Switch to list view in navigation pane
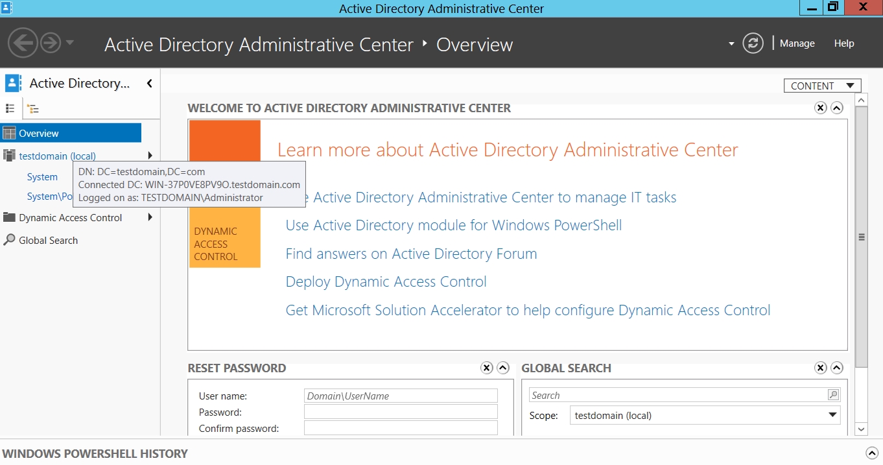883x465 pixels. [x=10, y=108]
